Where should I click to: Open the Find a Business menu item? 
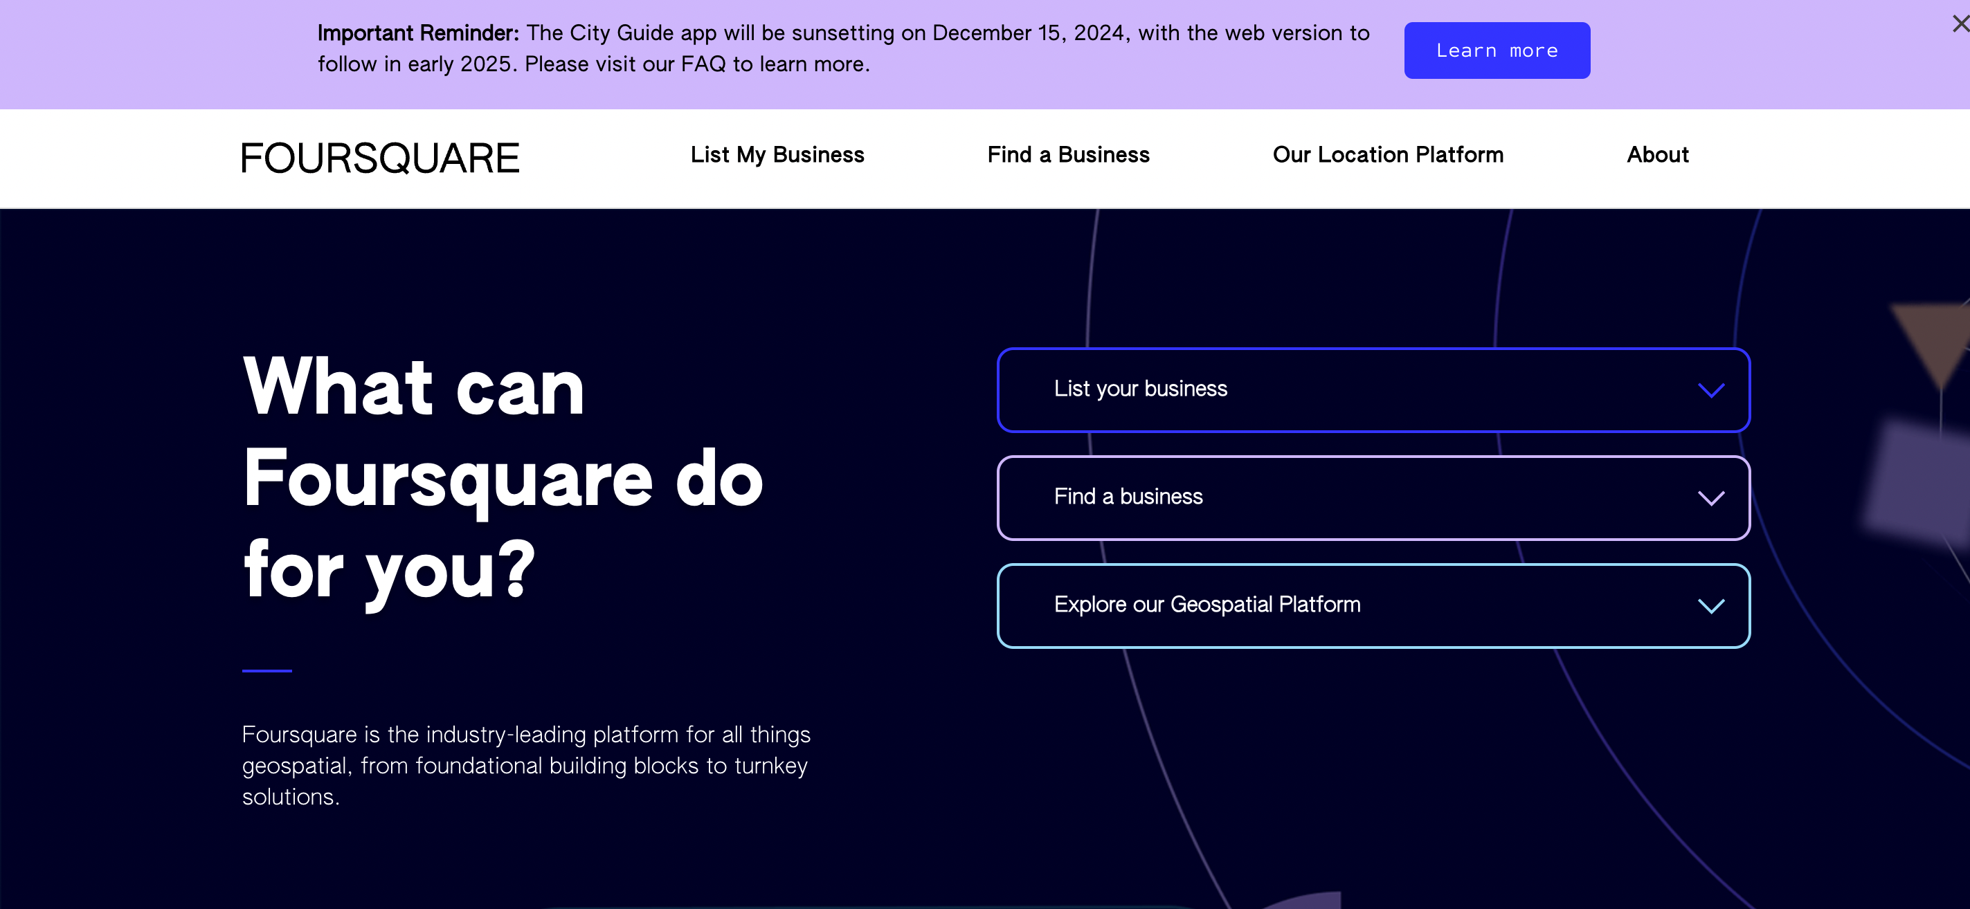(x=1067, y=154)
